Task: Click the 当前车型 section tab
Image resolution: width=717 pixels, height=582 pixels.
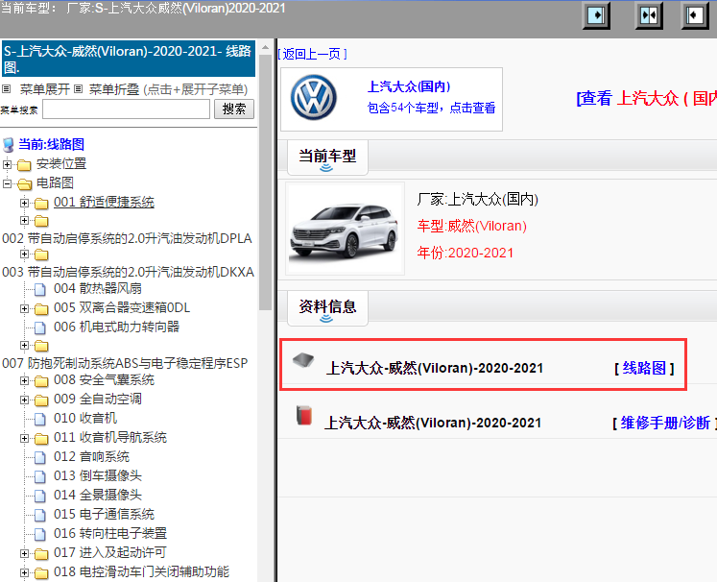Action: pos(327,158)
